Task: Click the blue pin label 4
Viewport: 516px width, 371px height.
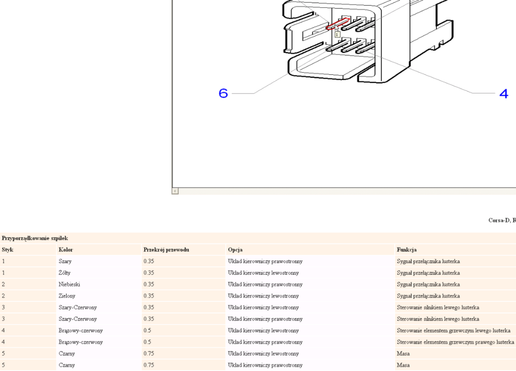Action: [x=504, y=94]
